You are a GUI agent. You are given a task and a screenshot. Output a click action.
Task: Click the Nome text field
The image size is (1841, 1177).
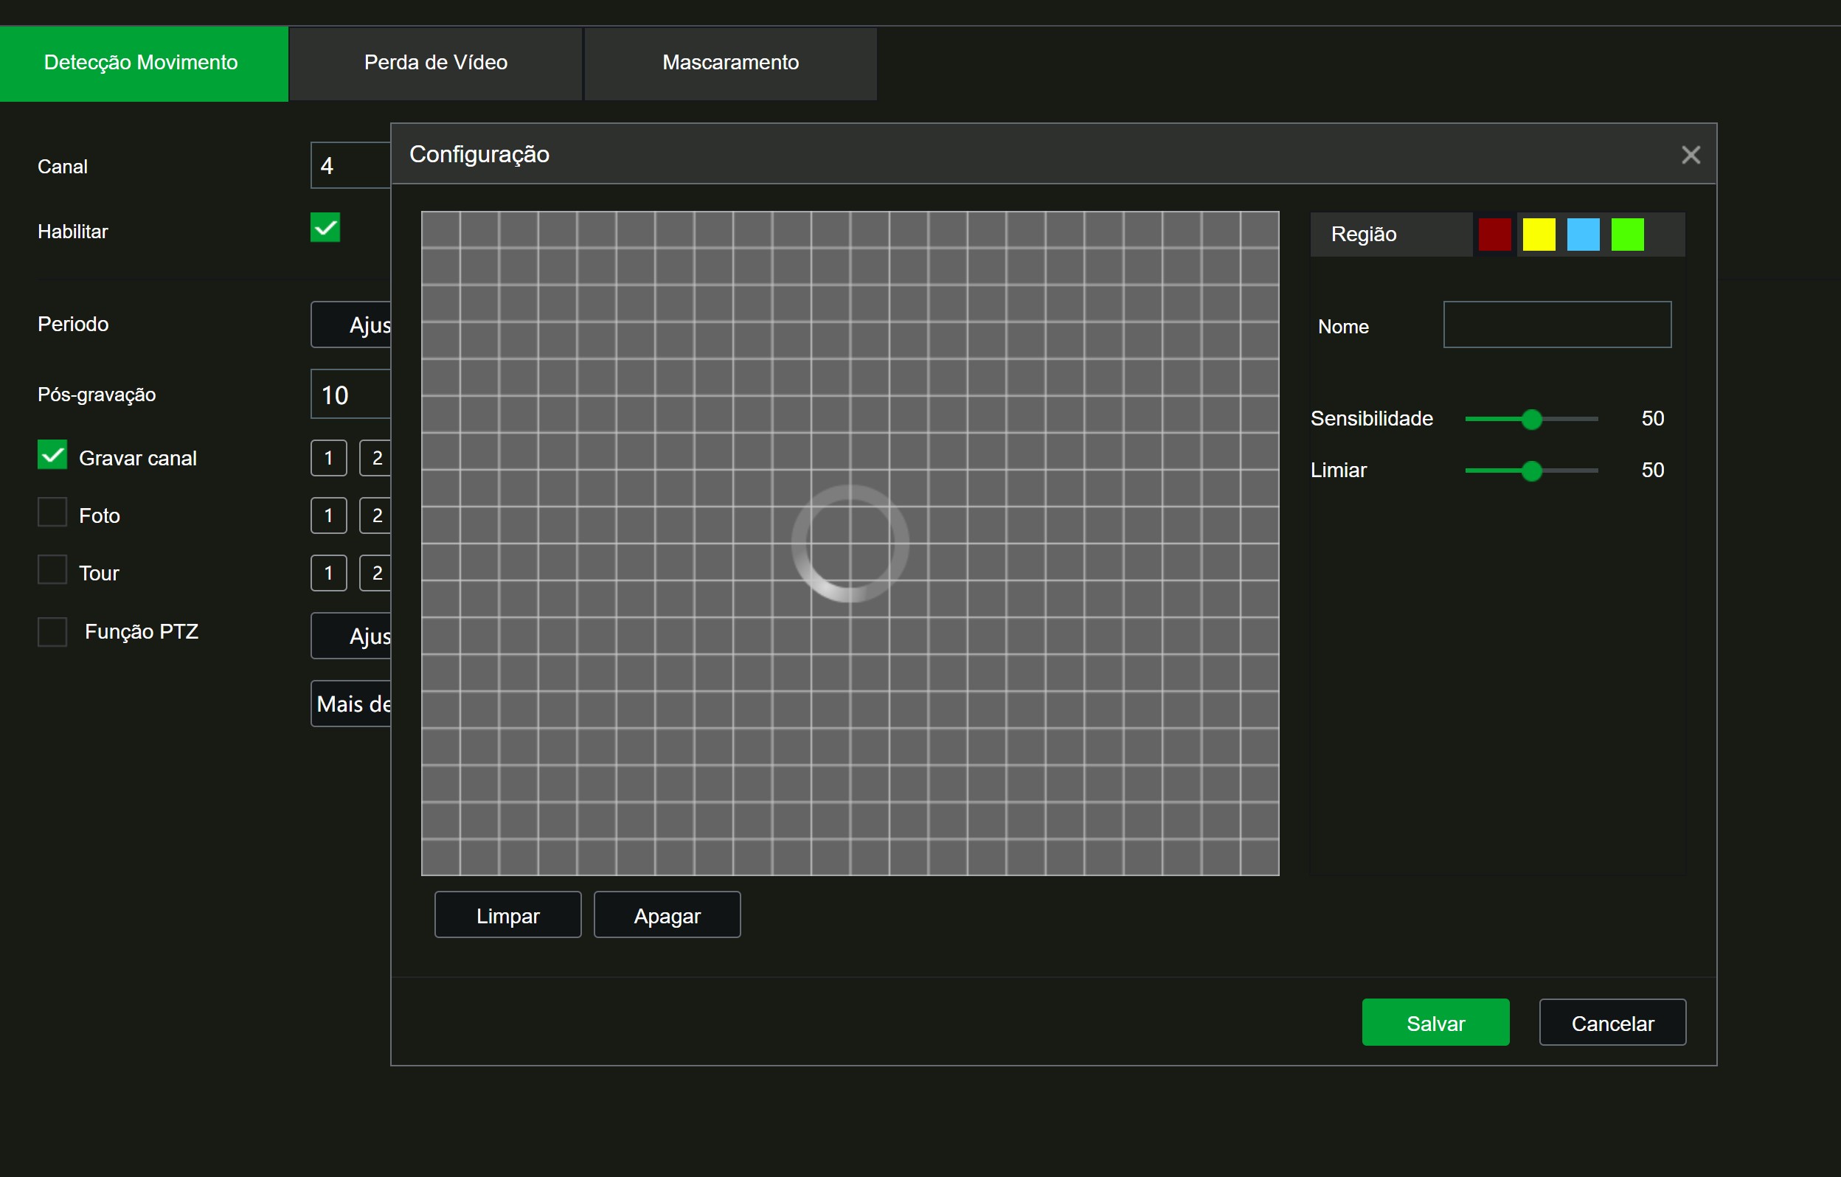pyautogui.click(x=1556, y=324)
